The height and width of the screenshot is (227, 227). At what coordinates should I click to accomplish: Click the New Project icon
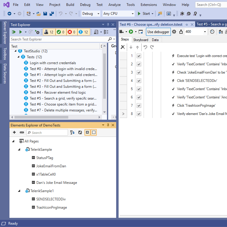pyautogui.click(x=28, y=14)
